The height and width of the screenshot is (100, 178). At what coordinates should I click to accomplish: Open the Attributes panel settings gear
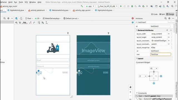pyautogui.click(x=169, y=18)
